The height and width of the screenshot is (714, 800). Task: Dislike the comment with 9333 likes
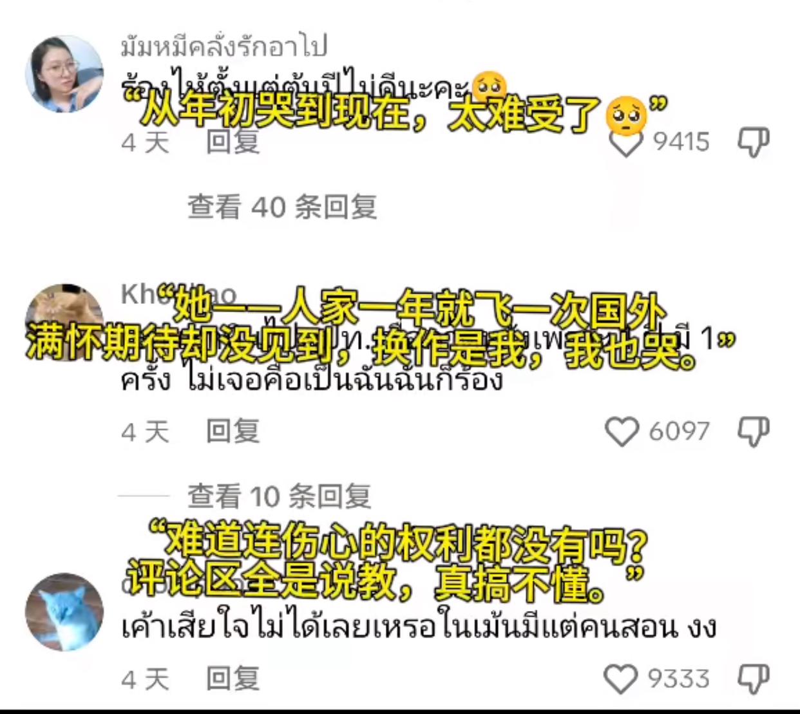pyautogui.click(x=753, y=679)
